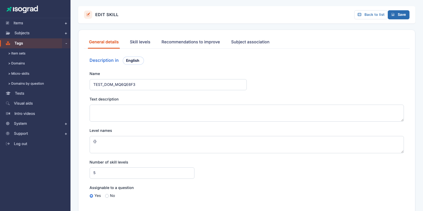Click the Description in label
This screenshot has width=423, height=211.
tap(104, 60)
